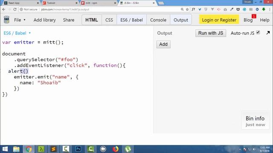Toggle the Auto-run JS checkbox
This screenshot has width=273, height=153.
click(258, 32)
